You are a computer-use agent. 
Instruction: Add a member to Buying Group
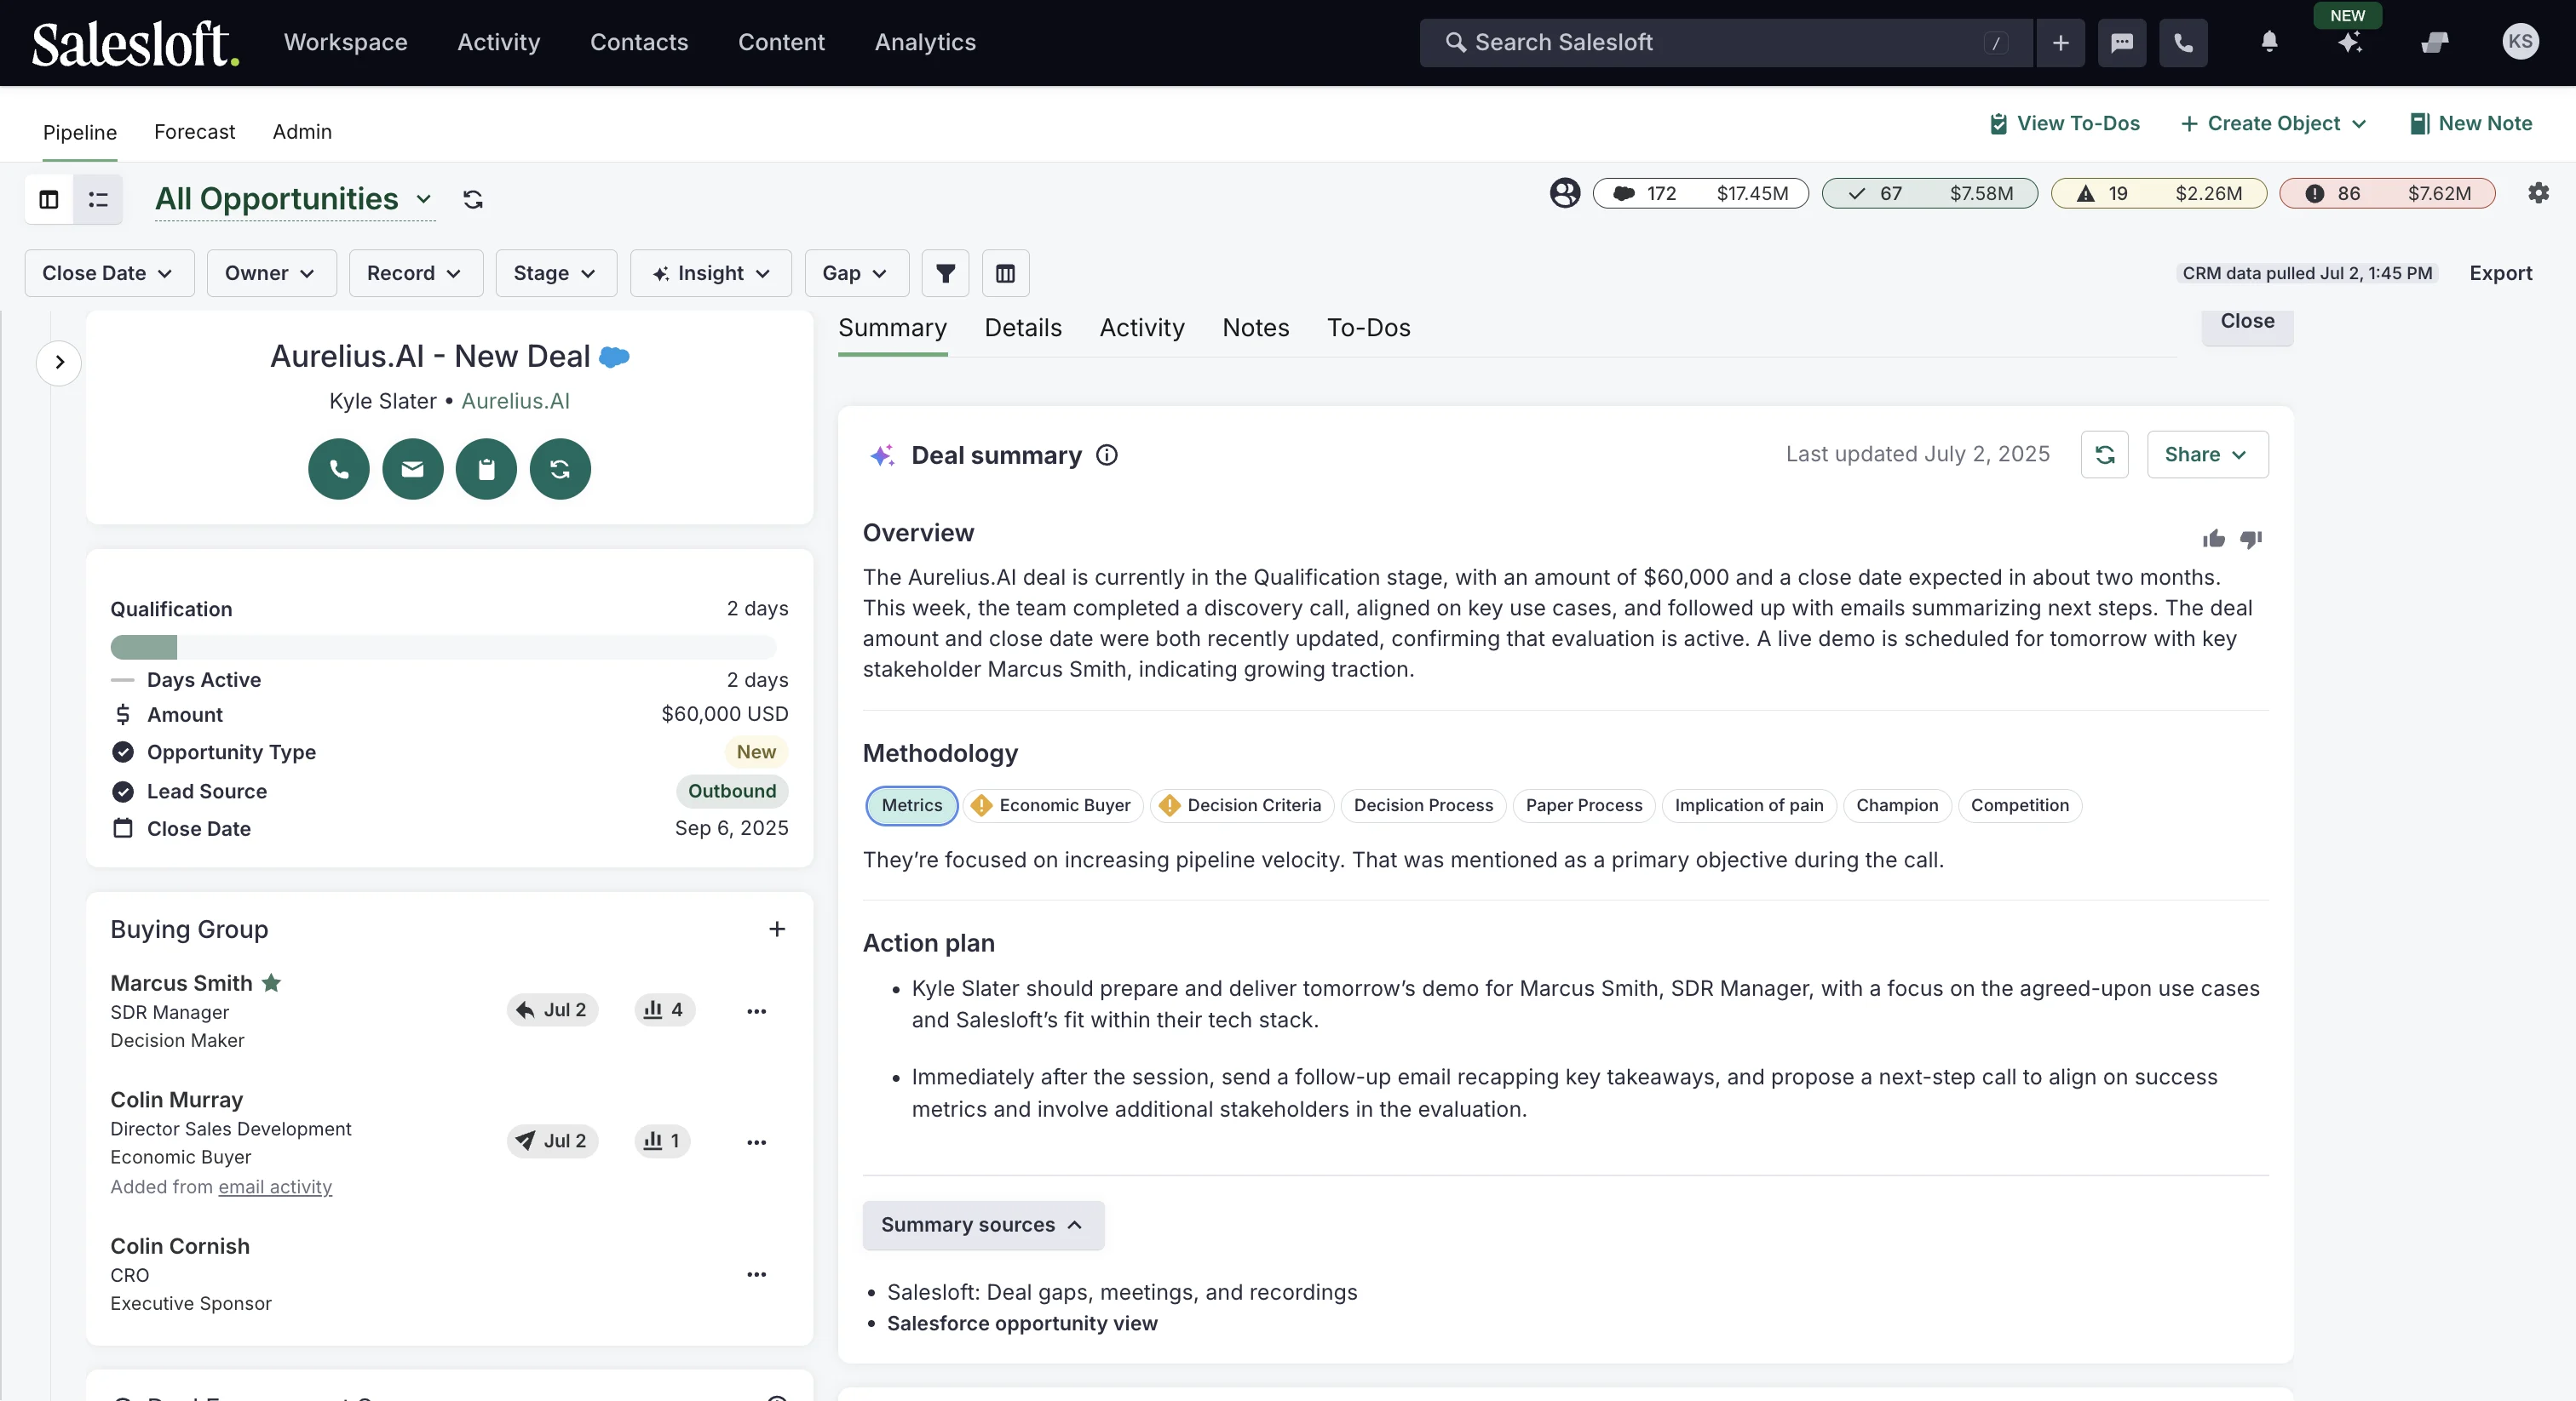[x=776, y=929]
